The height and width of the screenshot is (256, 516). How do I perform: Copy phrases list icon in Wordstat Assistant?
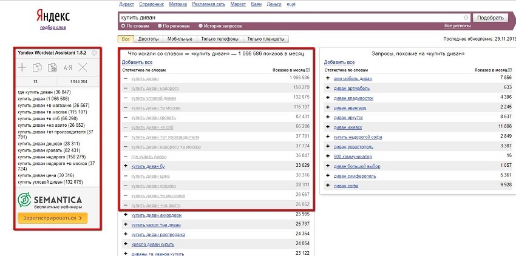(x=37, y=67)
